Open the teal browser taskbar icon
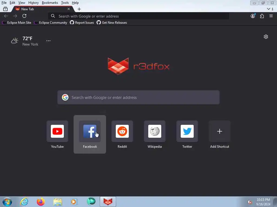 (91, 201)
